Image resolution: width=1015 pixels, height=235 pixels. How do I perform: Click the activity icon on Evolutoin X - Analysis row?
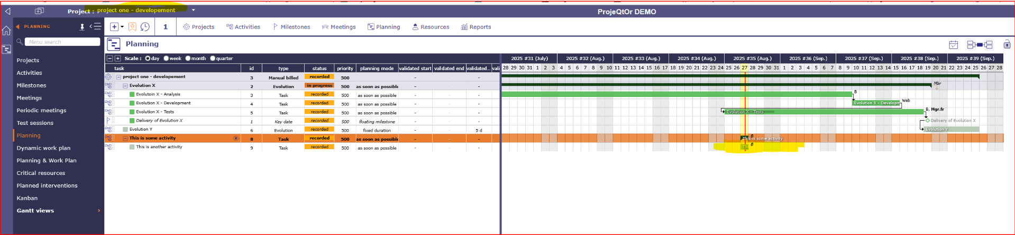coord(109,94)
